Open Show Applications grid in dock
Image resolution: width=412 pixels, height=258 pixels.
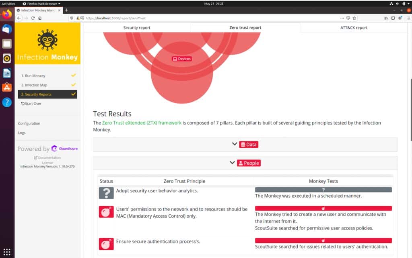pyautogui.click(x=7, y=252)
